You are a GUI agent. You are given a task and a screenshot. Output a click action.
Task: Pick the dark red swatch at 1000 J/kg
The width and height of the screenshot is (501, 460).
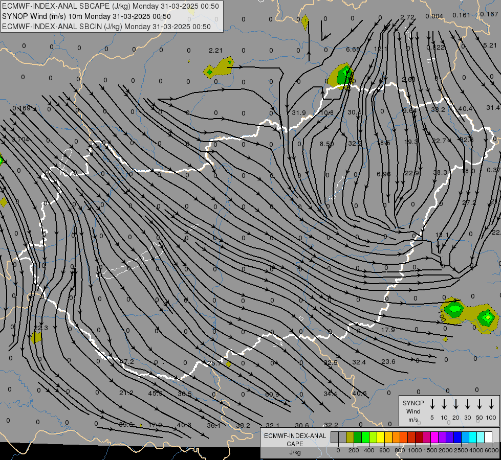click(x=419, y=437)
